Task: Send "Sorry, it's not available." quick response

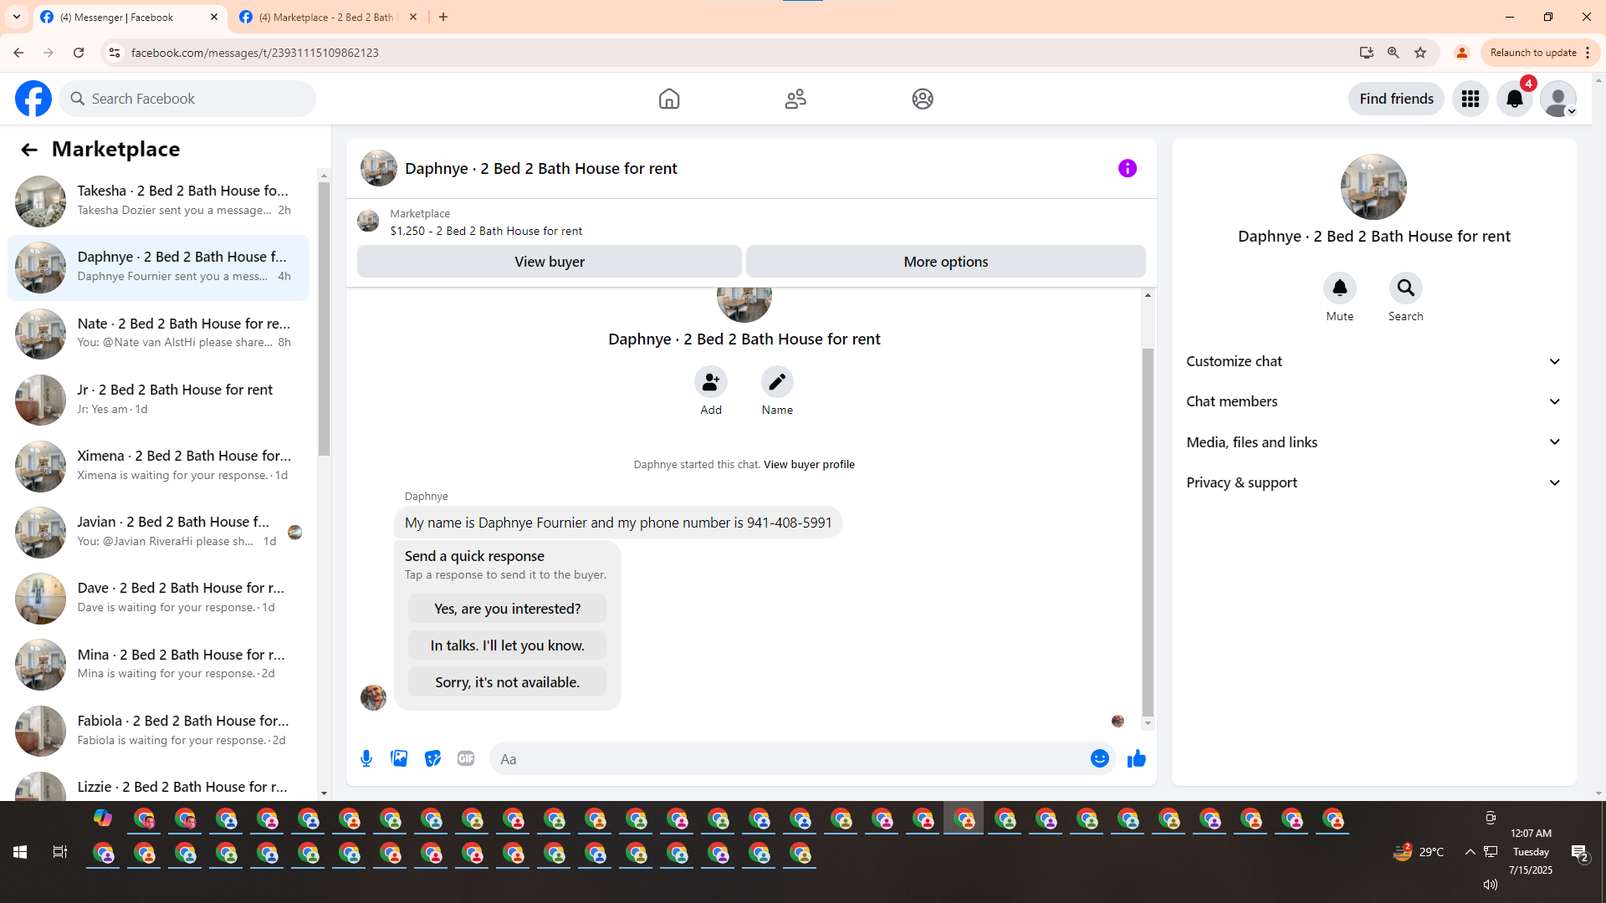Action: coord(507,682)
